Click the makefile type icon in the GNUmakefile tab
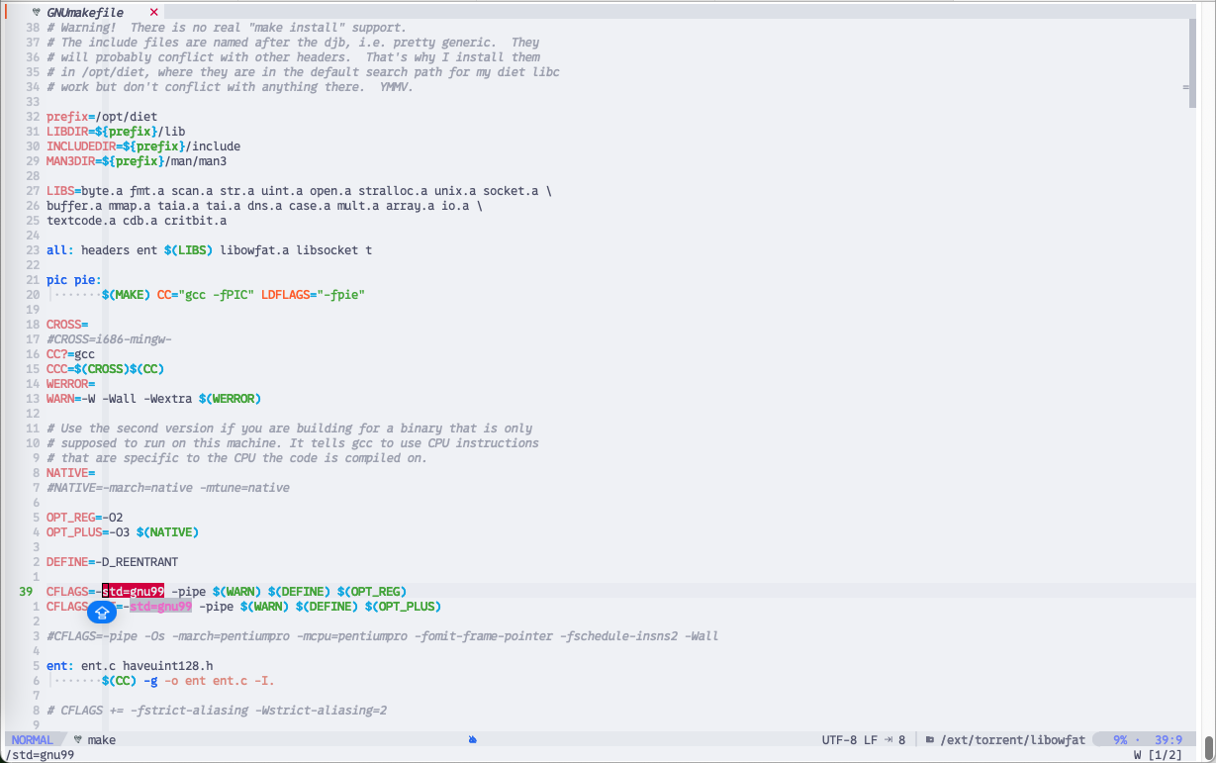The height and width of the screenshot is (763, 1216). [x=37, y=13]
